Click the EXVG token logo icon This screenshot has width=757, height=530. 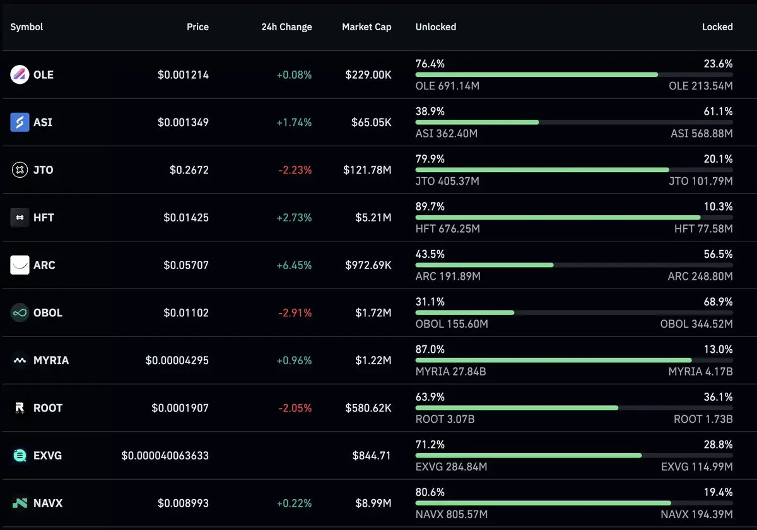coord(20,456)
